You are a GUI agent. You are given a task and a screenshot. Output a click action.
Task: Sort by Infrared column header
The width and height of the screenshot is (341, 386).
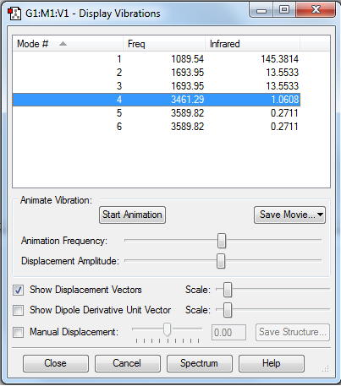click(x=252, y=44)
